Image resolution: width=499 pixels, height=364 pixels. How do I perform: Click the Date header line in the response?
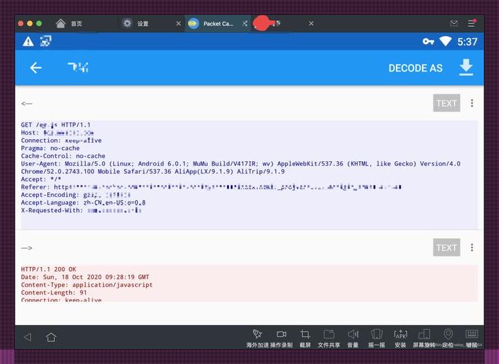pyautogui.click(x=85, y=277)
